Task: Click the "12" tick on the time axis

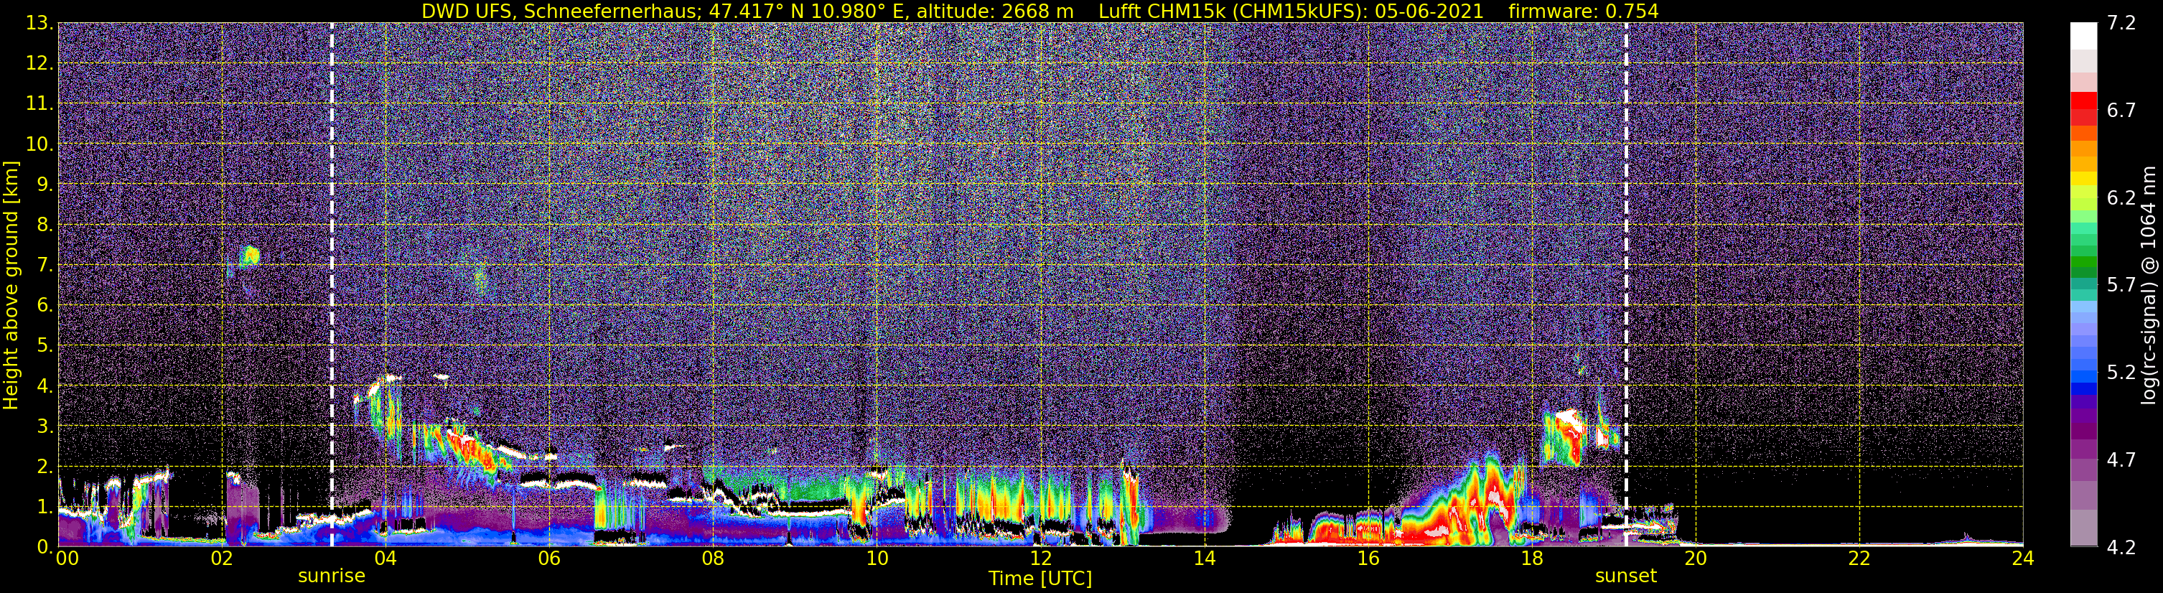Action: coord(1040,559)
